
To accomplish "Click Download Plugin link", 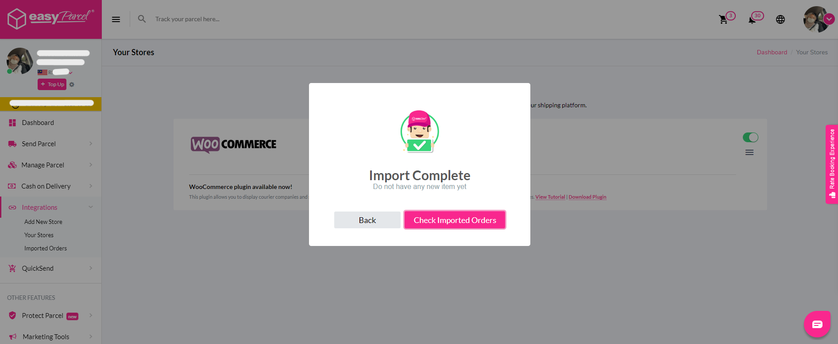I will coord(587,197).
